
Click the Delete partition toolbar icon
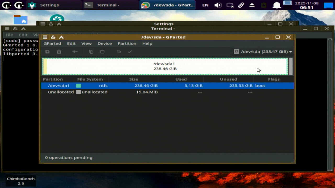point(59,52)
